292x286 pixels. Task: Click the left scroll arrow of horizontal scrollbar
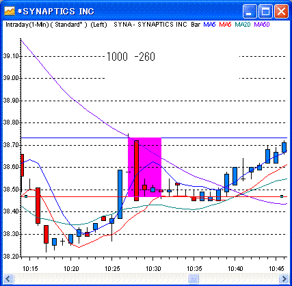(9, 278)
